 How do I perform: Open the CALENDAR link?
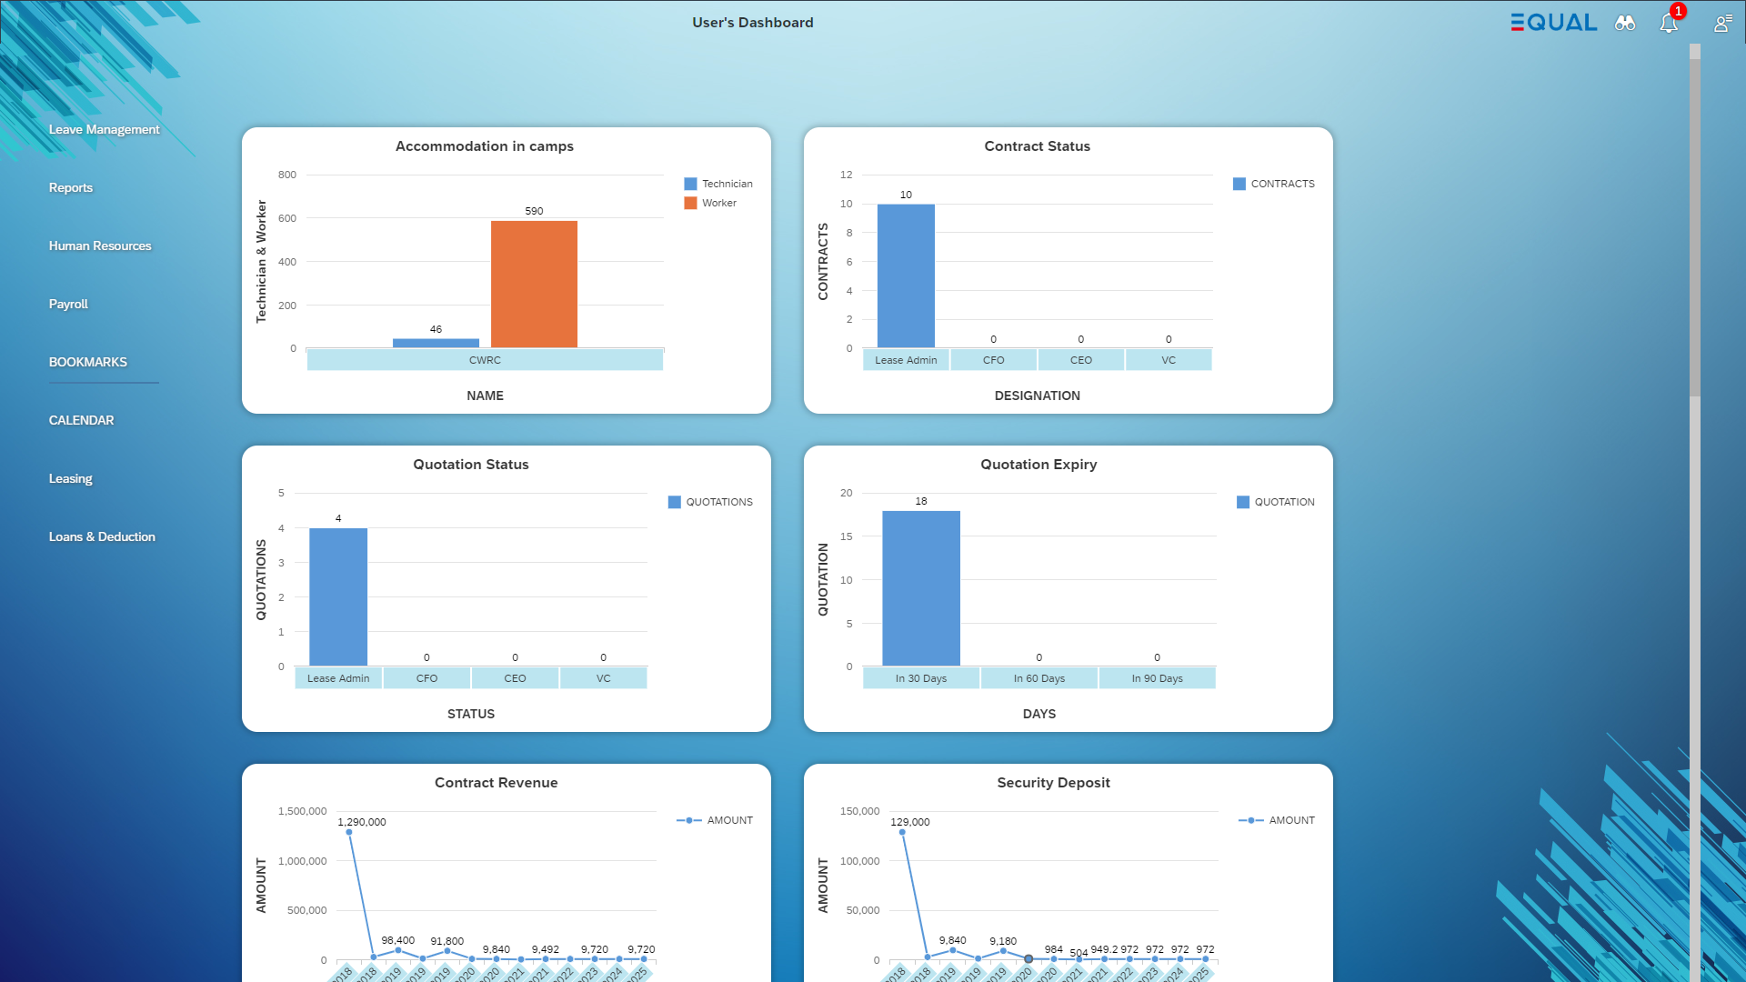coord(81,420)
